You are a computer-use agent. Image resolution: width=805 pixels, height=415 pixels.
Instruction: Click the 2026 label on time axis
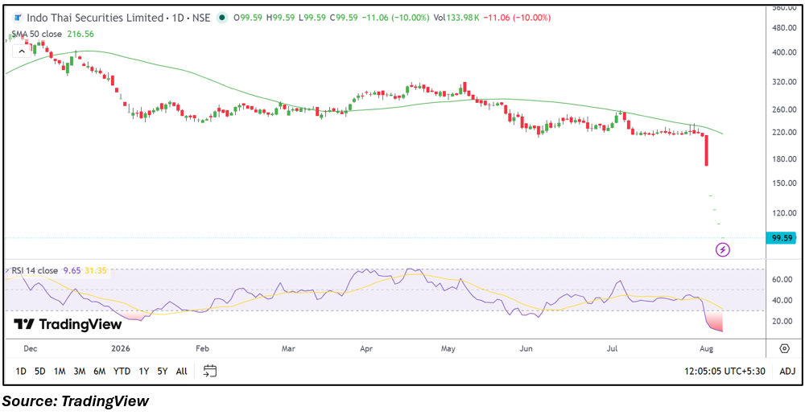click(121, 349)
